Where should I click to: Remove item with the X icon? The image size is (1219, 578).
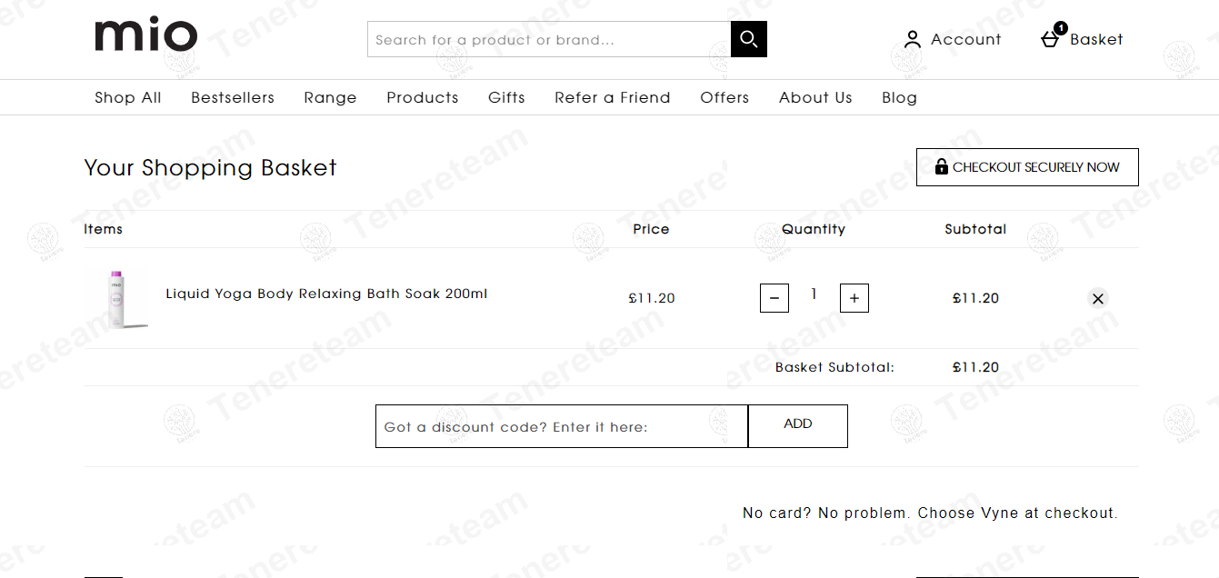pos(1098,298)
